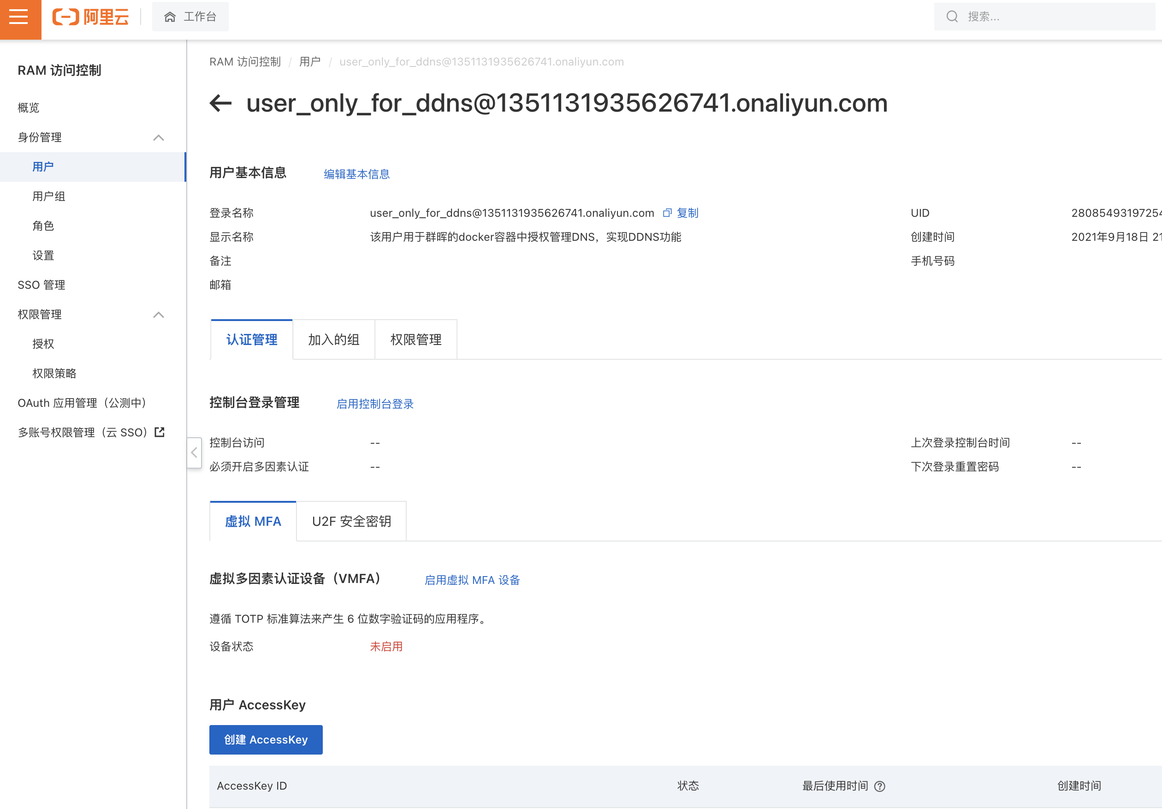Open the 权限管理 tab
Image resolution: width=1162 pixels, height=809 pixels.
click(415, 340)
